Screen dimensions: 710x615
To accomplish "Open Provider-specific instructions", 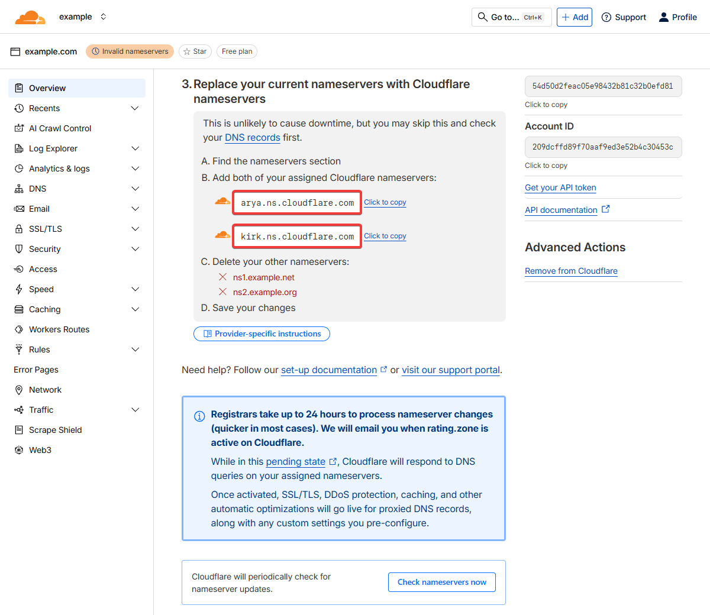I will click(x=262, y=334).
